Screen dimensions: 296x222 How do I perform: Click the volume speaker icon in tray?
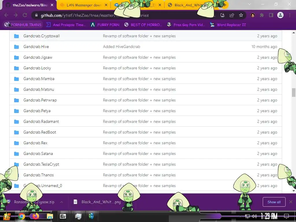[x=254, y=216]
